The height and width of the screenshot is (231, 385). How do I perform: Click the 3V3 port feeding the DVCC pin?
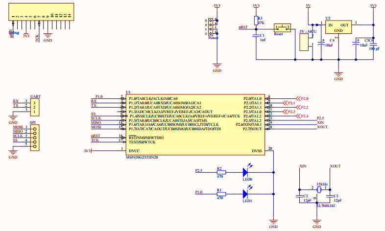coord(88,151)
